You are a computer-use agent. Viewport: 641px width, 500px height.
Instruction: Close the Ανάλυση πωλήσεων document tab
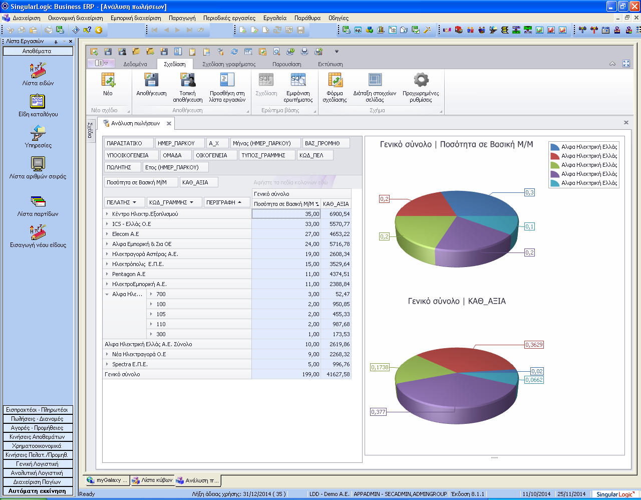point(169,123)
